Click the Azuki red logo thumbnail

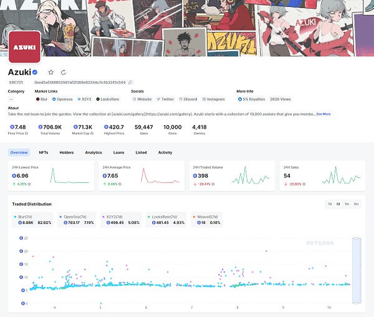[24, 47]
